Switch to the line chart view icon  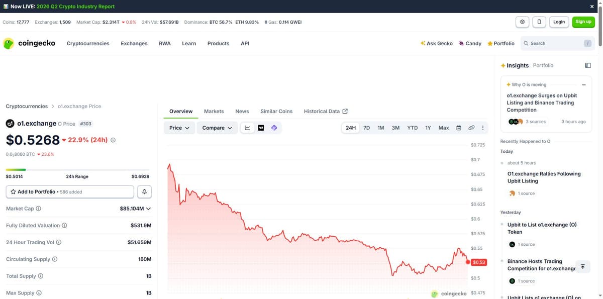point(248,128)
